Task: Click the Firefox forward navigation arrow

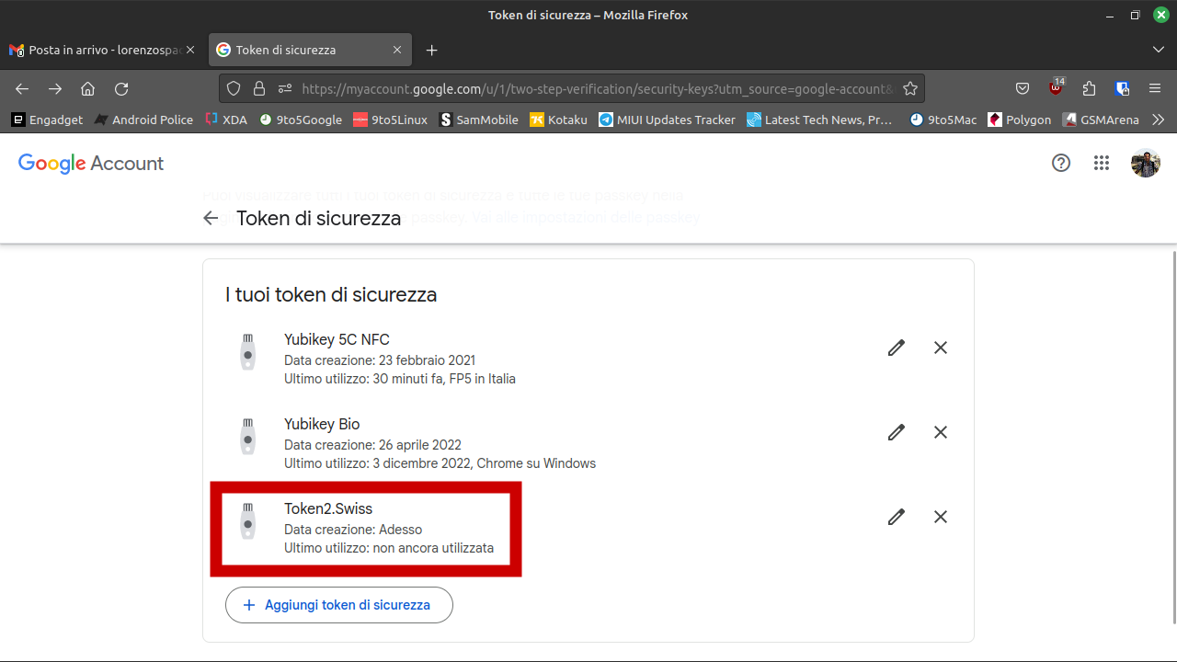Action: pos(55,88)
